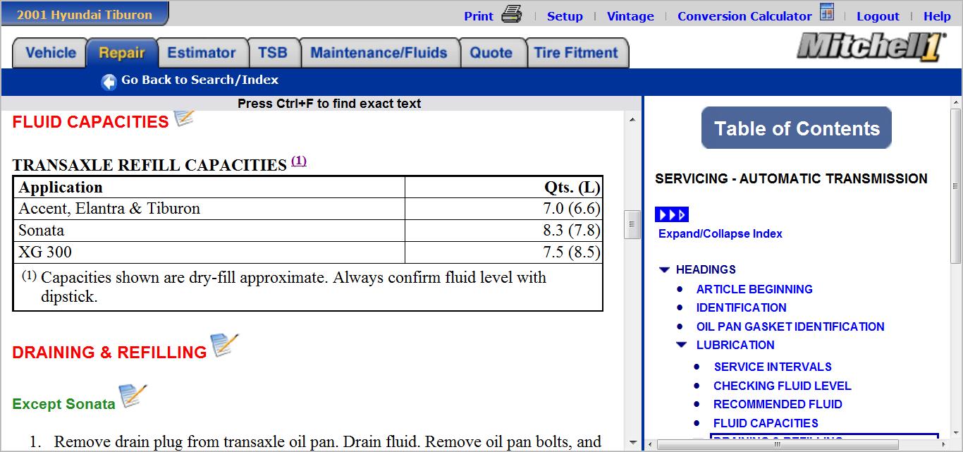The width and height of the screenshot is (963, 452).
Task: Jump to IDENTIFICATION section in contents
Action: (x=741, y=307)
